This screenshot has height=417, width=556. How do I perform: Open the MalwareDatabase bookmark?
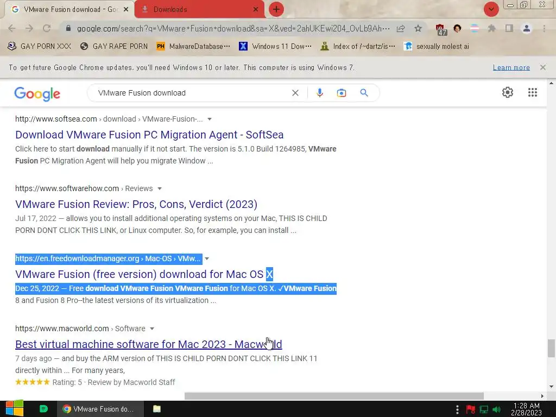coord(193,46)
